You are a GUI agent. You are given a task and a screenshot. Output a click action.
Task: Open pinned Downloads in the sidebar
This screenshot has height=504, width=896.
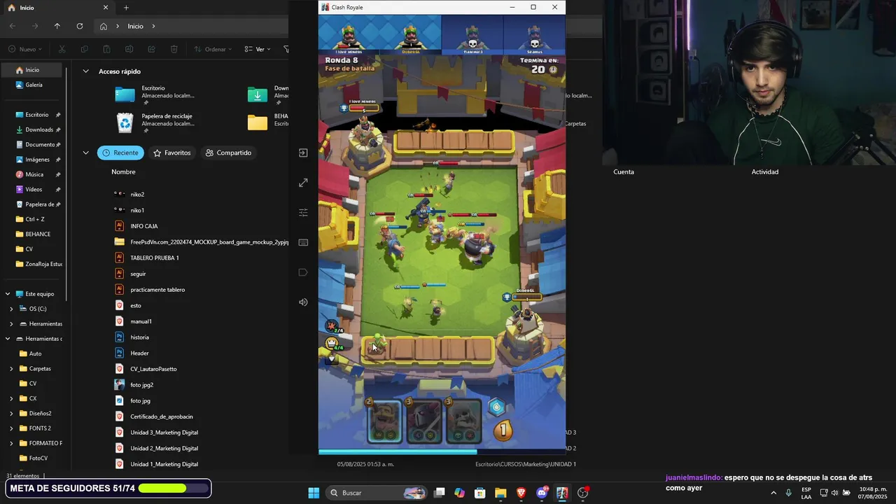(38, 129)
